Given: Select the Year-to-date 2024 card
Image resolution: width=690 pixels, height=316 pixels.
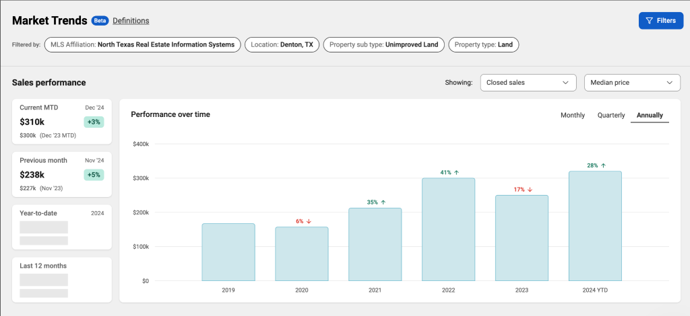Looking at the screenshot, I should 61,227.
